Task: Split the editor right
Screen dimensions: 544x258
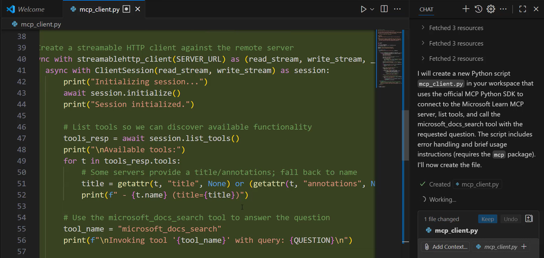Action: coord(384,9)
